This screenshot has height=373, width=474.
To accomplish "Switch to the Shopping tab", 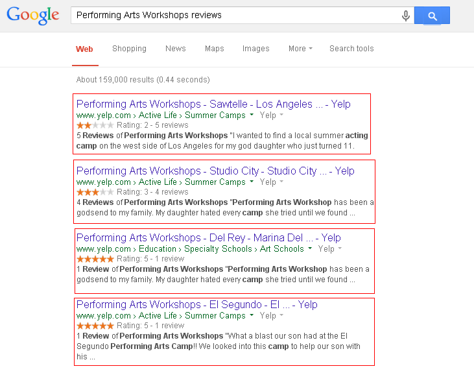I will (129, 49).
